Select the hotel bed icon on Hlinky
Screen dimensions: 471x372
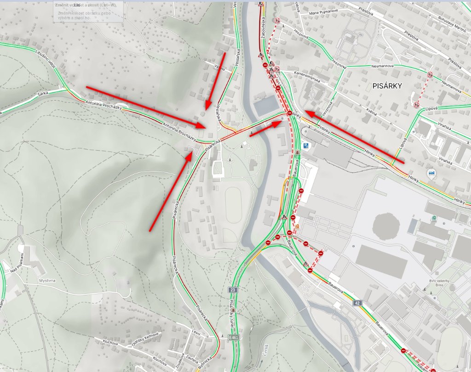[431, 173]
